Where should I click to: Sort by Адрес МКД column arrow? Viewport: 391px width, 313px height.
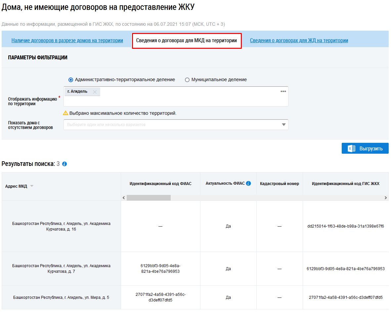click(x=32, y=186)
